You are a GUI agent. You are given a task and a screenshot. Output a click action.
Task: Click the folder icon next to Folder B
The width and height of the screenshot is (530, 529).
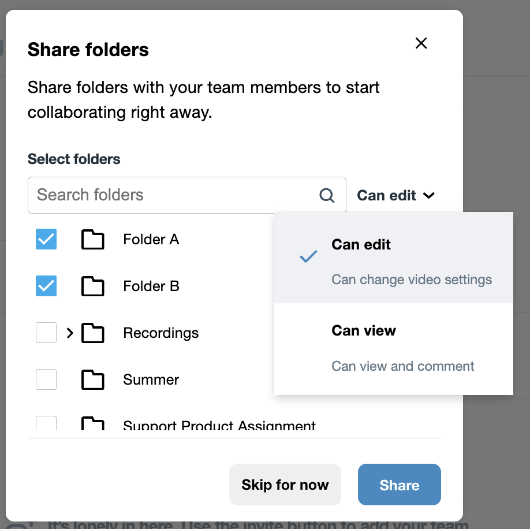[x=93, y=286]
